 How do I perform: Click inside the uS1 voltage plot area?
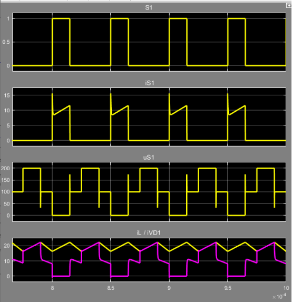coord(149,192)
